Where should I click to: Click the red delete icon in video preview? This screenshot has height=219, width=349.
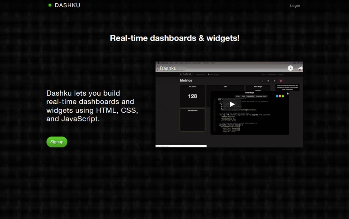[x=281, y=81]
